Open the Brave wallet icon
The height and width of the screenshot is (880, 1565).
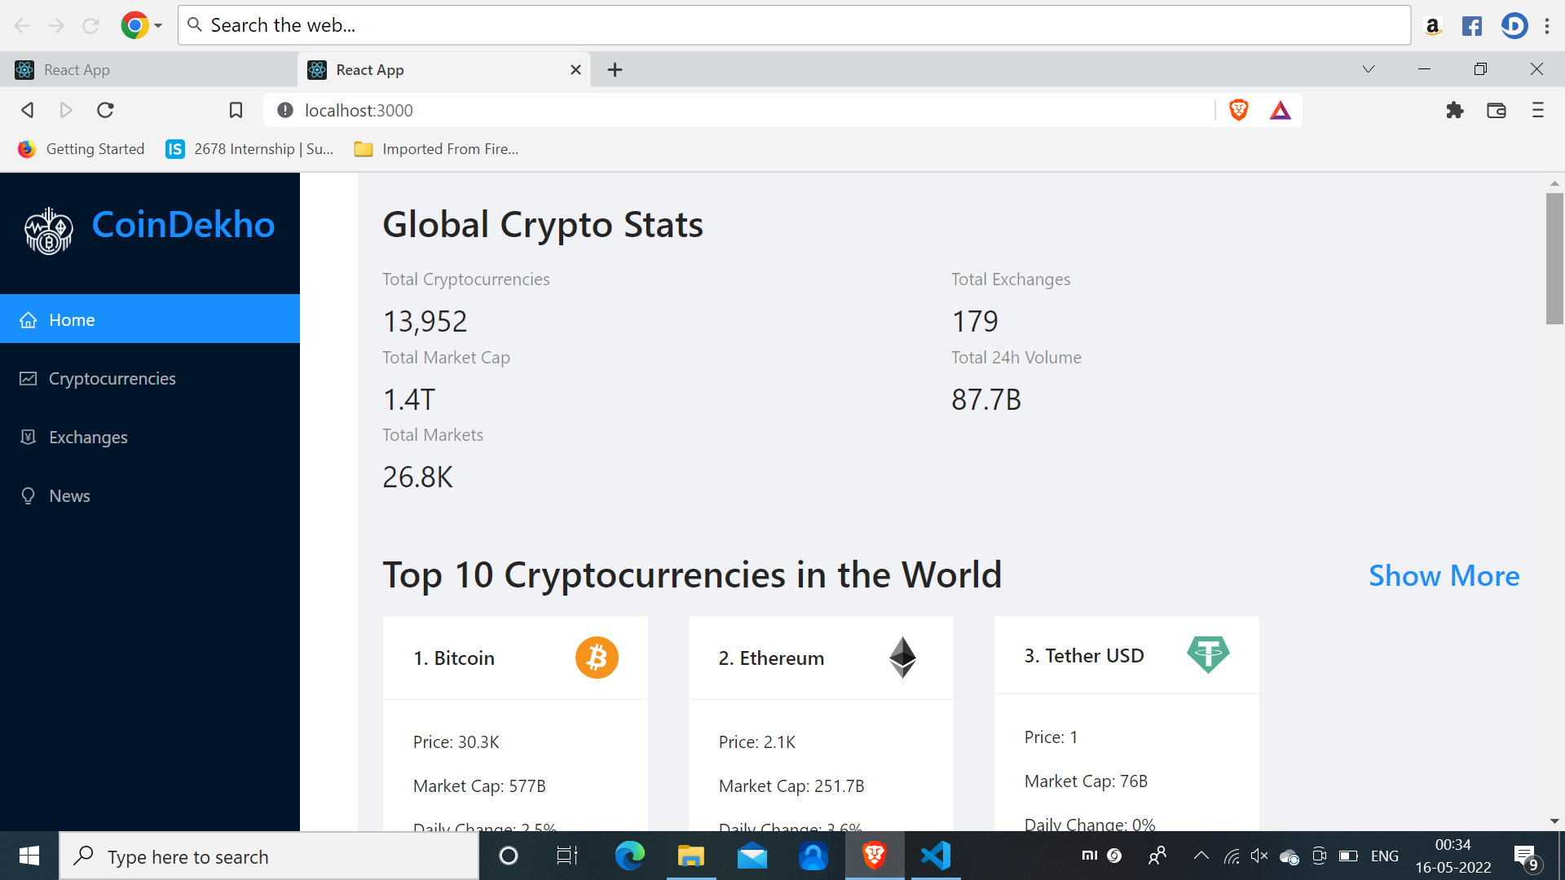click(x=1497, y=110)
